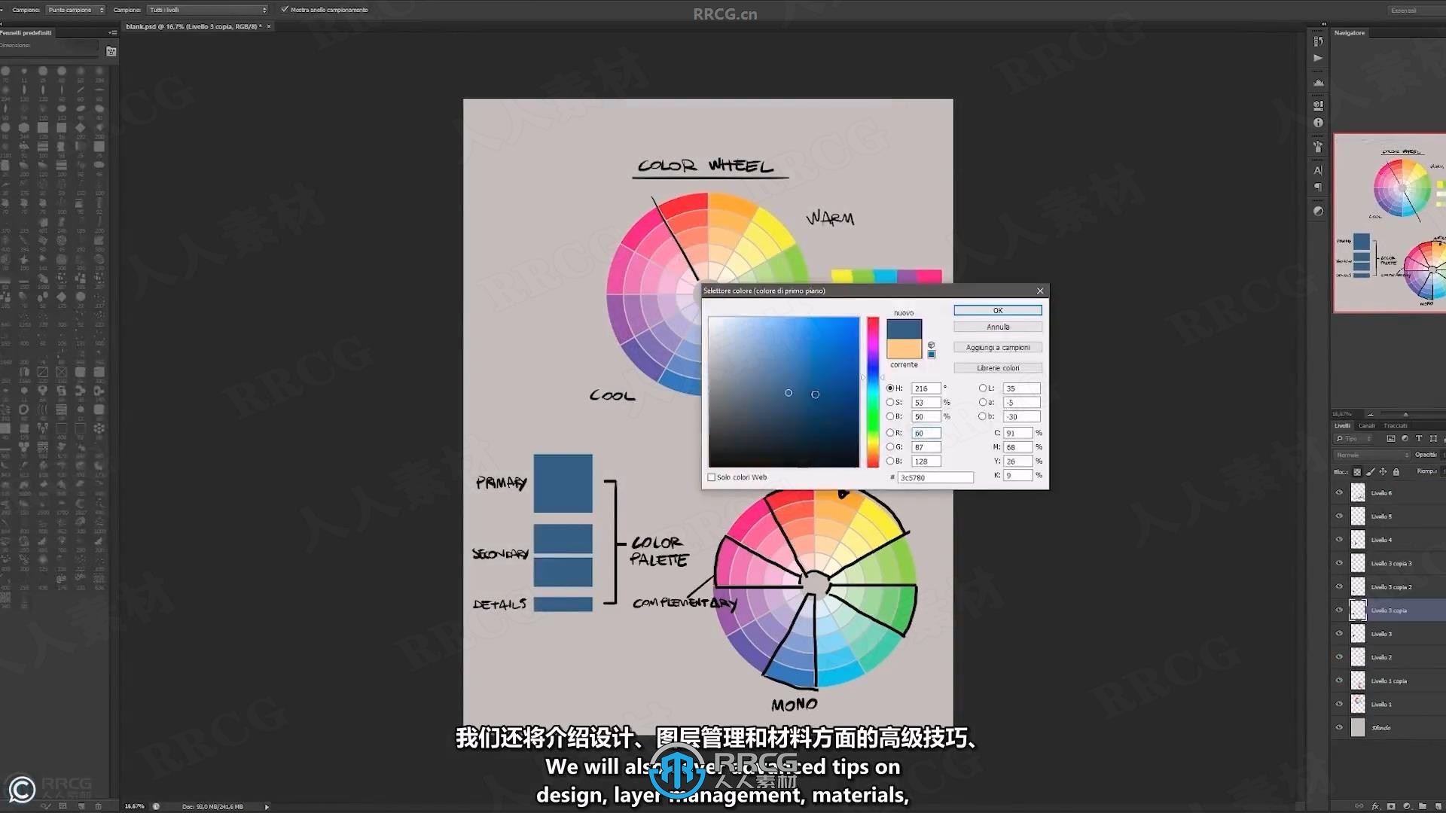Open the Normale blend mode dropdown
Viewport: 1446px width, 813px height.
click(x=1372, y=455)
